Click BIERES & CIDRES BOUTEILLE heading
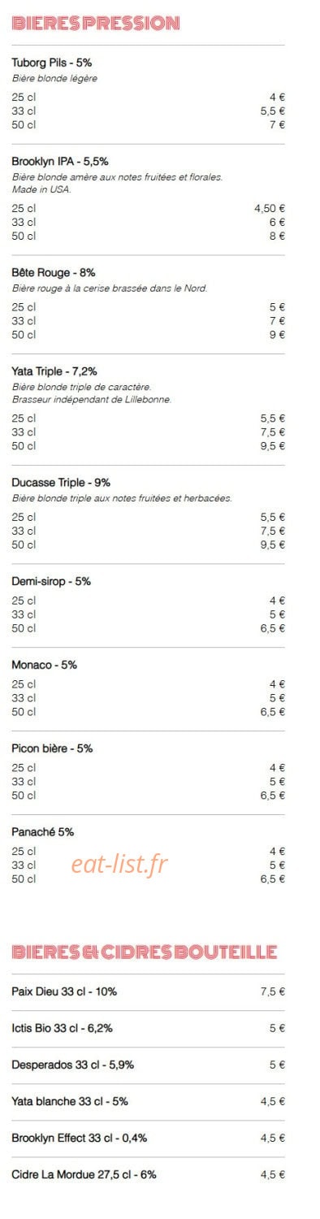The image size is (320, 1219). tap(145, 952)
